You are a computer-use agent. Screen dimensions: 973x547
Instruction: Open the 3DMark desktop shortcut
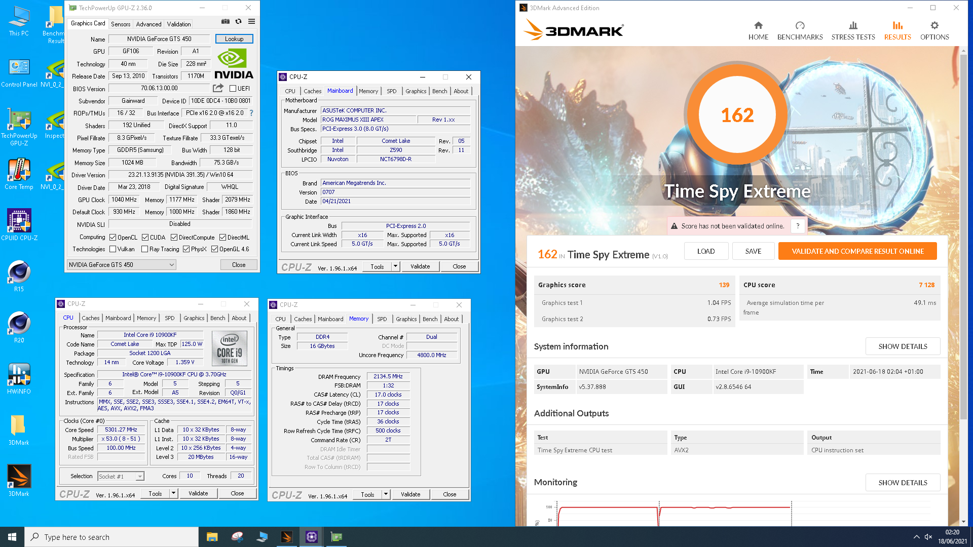point(19,481)
